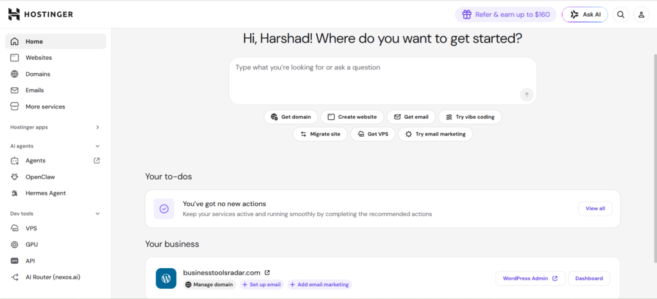Screen dimensions: 657x299
Task: Open Hermes Agent in sidebar
Action: [x=56, y=193]
